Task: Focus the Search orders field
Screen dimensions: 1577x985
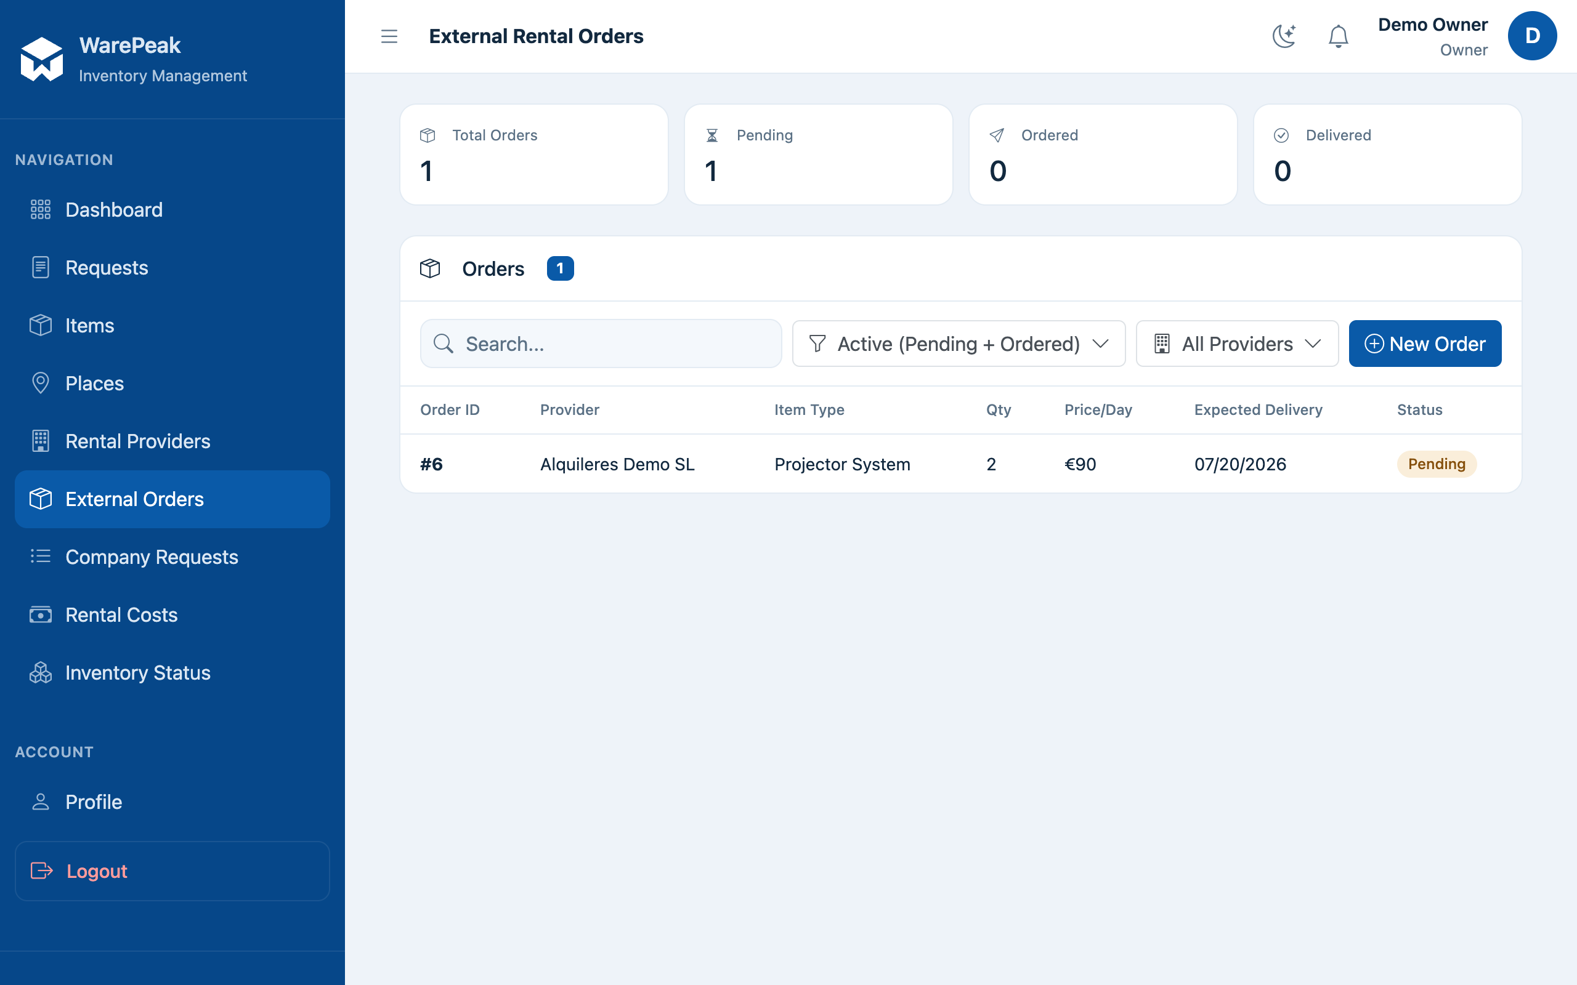Action: (x=601, y=344)
